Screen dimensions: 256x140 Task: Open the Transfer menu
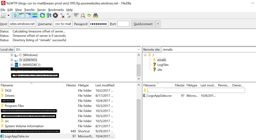click(29, 10)
